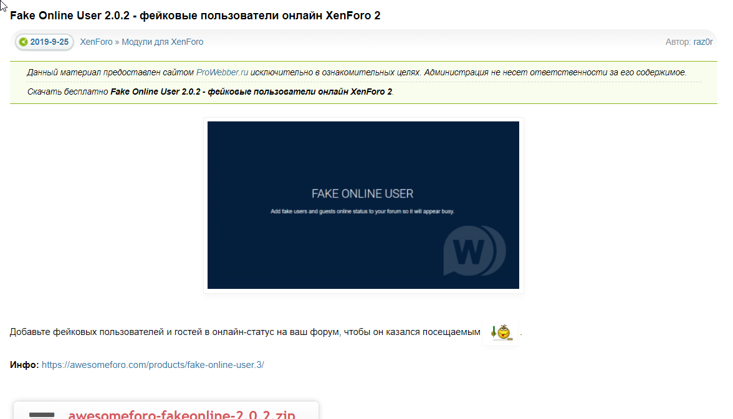Click the 2019-9-25 date badge
The height and width of the screenshot is (419, 733).
44,42
